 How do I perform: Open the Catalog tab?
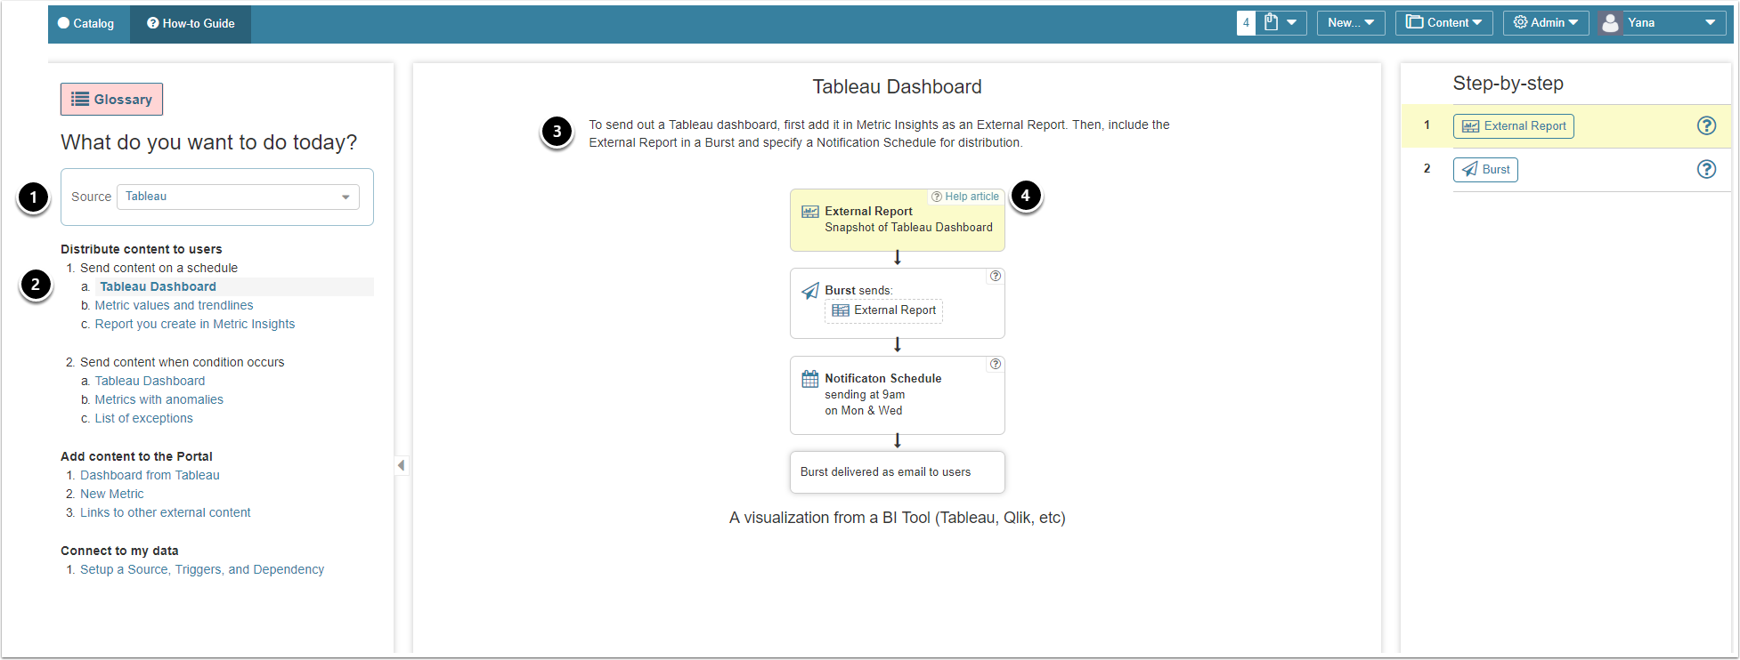pyautogui.click(x=86, y=24)
